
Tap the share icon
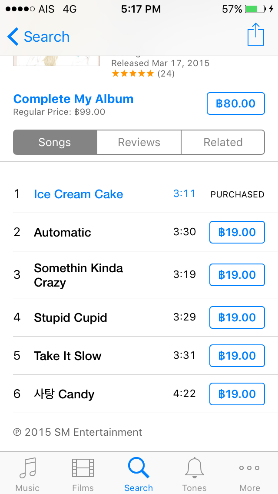coord(256,35)
